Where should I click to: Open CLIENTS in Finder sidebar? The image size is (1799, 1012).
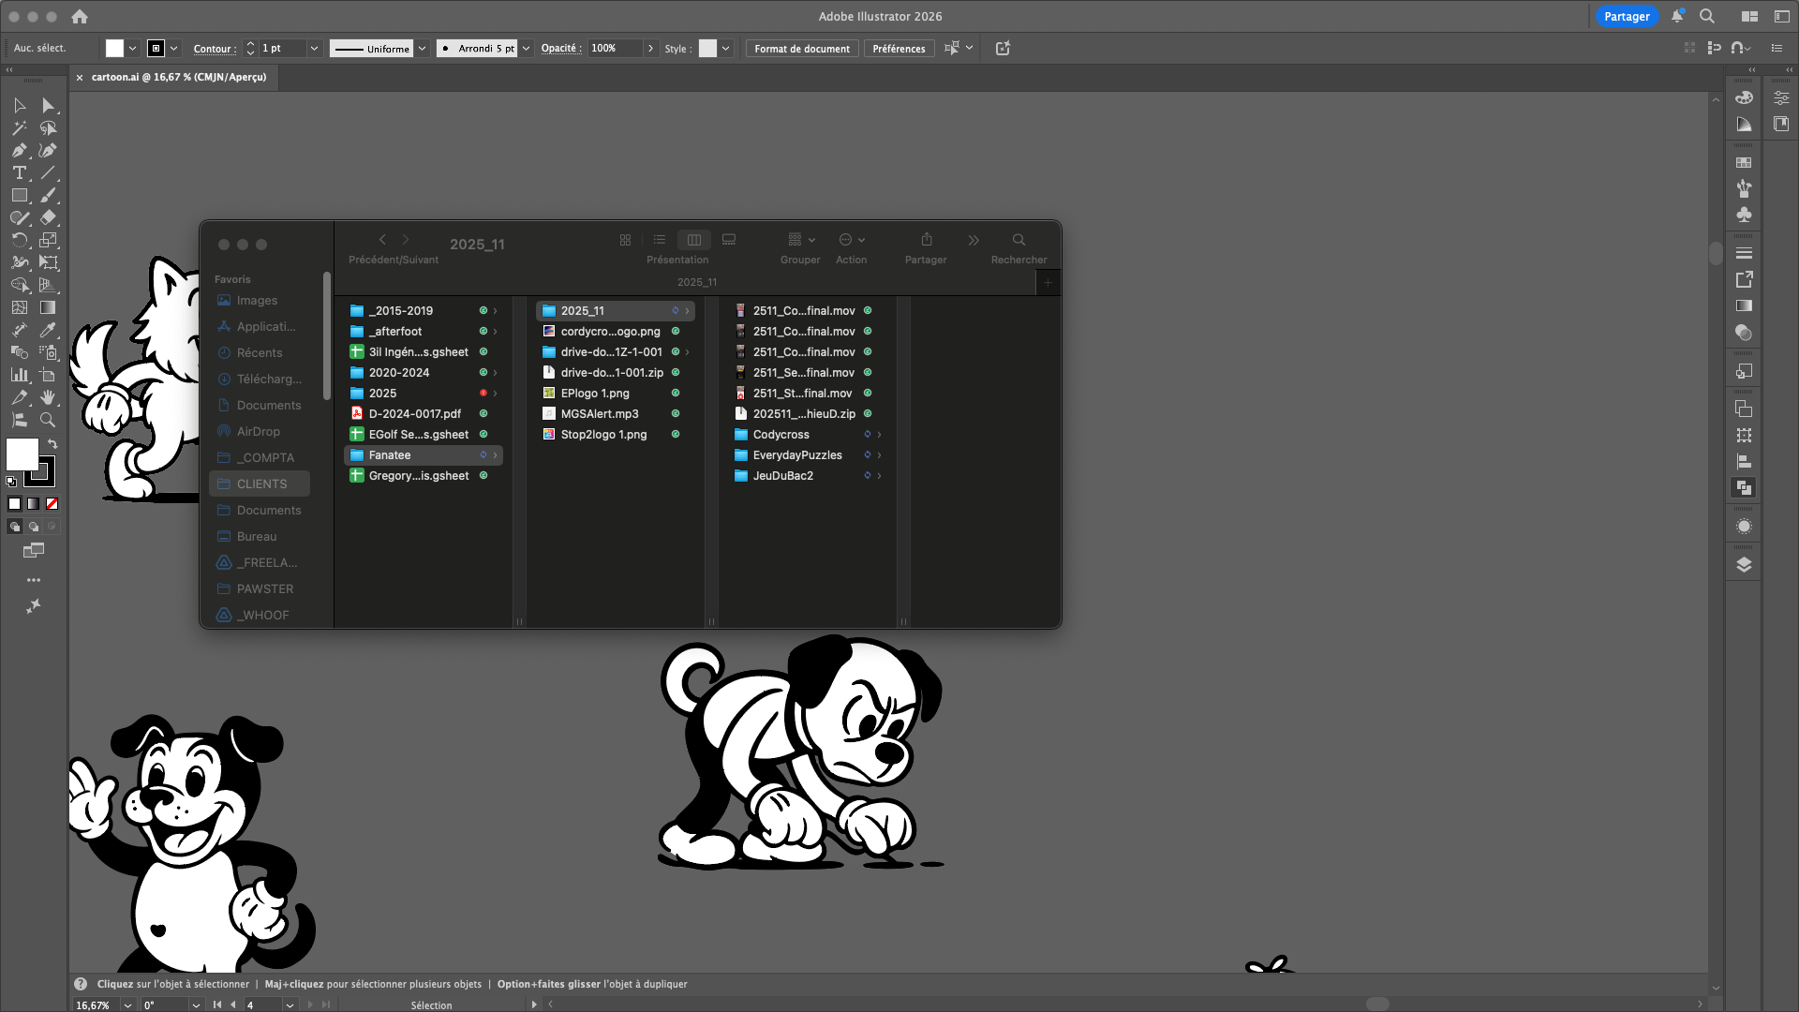261,484
